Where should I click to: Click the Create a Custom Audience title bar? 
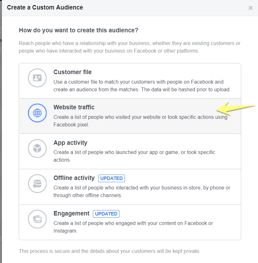point(130,8)
